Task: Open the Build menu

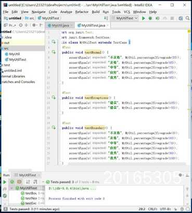Action: (96, 12)
